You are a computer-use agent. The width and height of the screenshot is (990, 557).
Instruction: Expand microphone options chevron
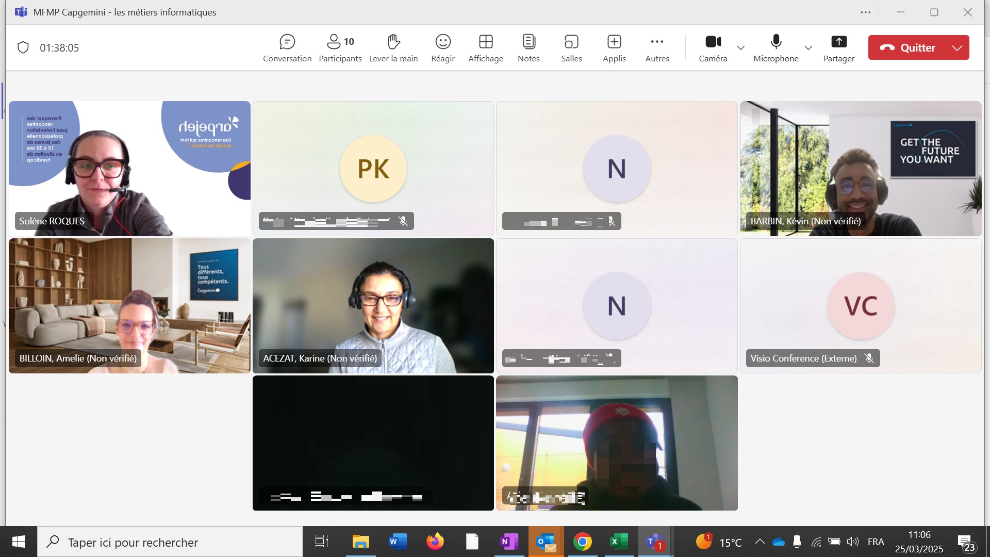pyautogui.click(x=808, y=48)
